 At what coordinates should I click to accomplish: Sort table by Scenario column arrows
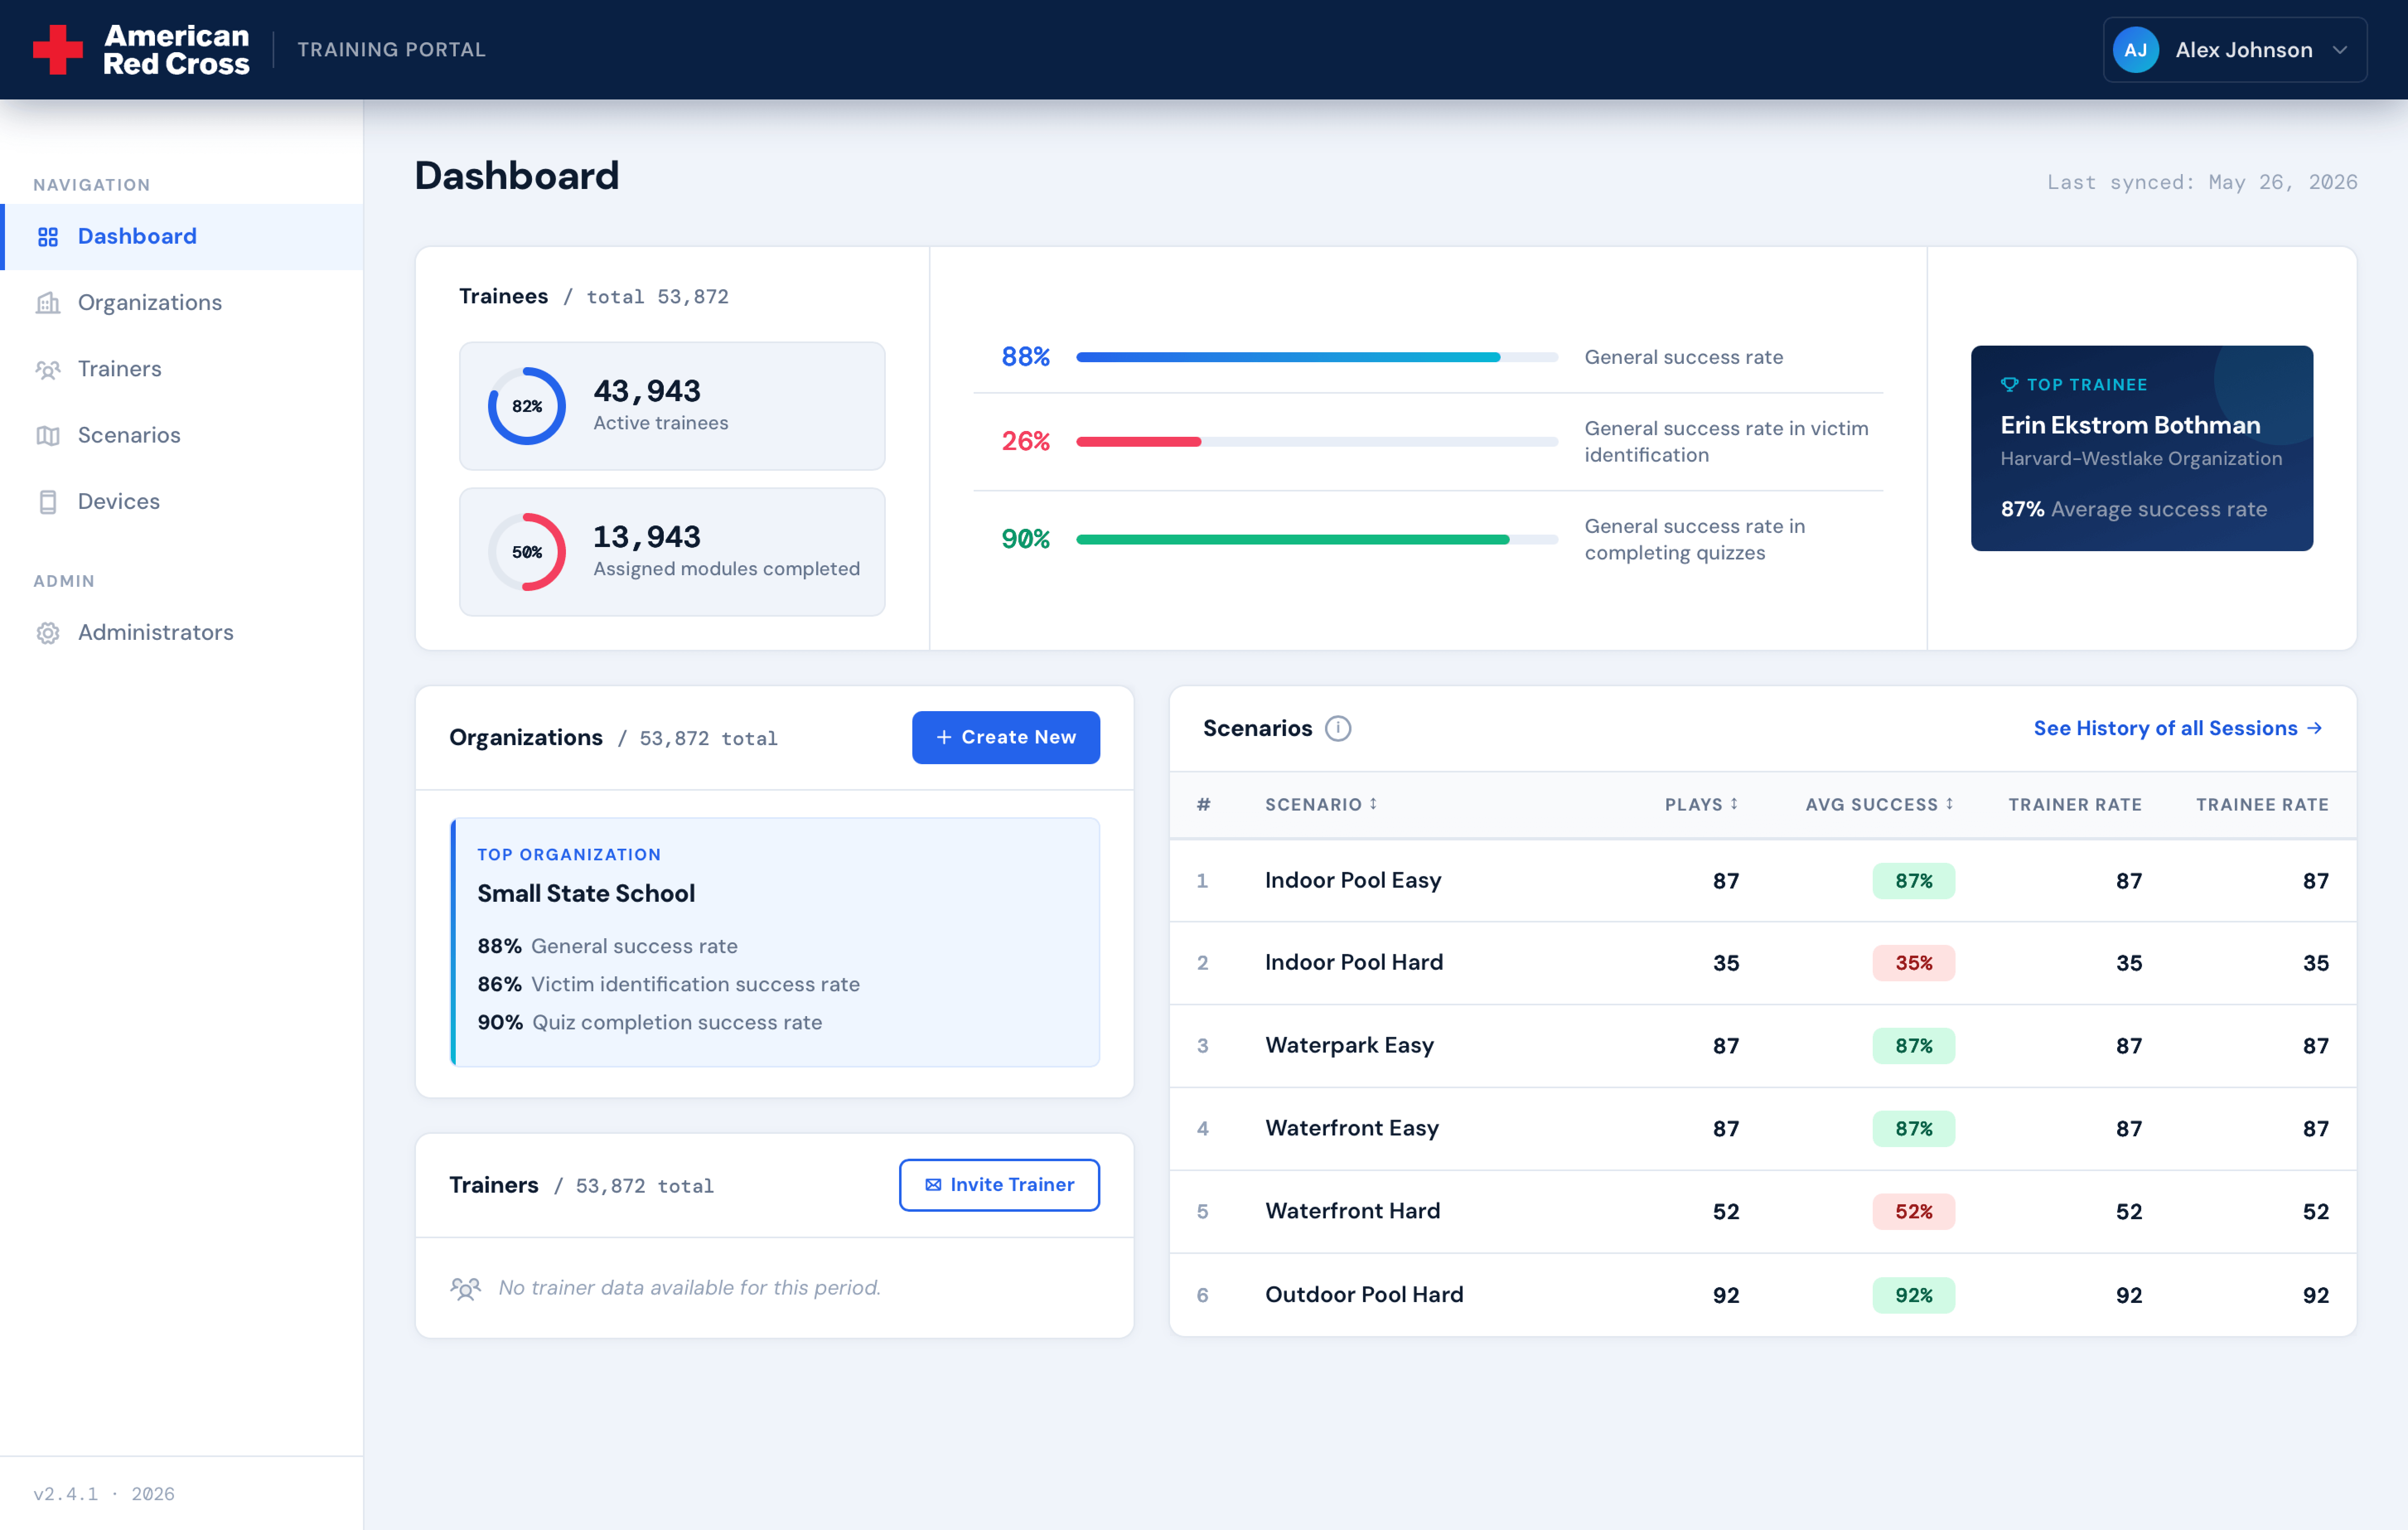(1374, 804)
